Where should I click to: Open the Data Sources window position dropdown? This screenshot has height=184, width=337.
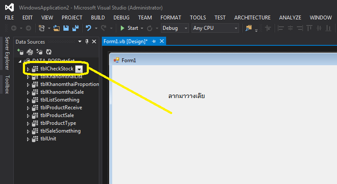click(80, 41)
